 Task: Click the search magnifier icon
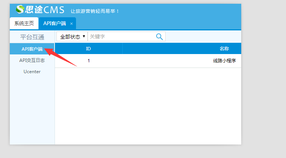pyautogui.click(x=160, y=36)
